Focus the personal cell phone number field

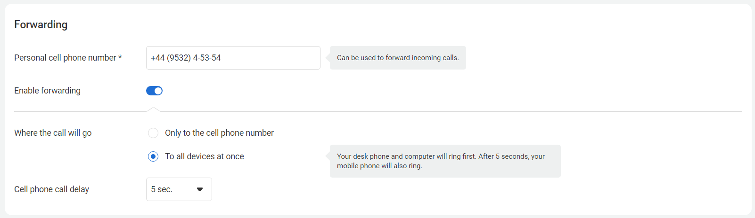pyautogui.click(x=233, y=58)
